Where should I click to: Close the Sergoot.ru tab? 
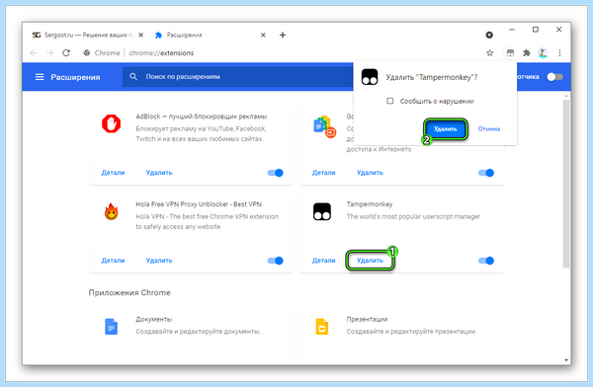click(140, 36)
